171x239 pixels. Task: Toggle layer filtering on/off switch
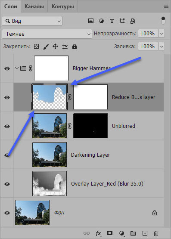(x=163, y=21)
